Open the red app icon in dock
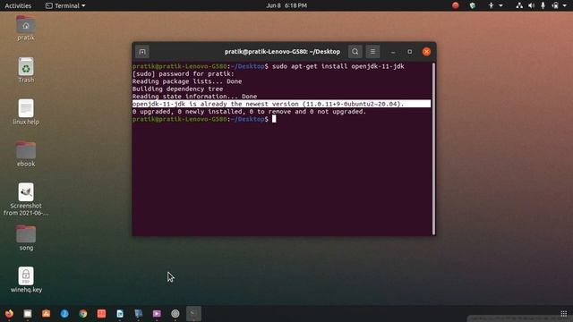573x322 pixels. coord(101,314)
